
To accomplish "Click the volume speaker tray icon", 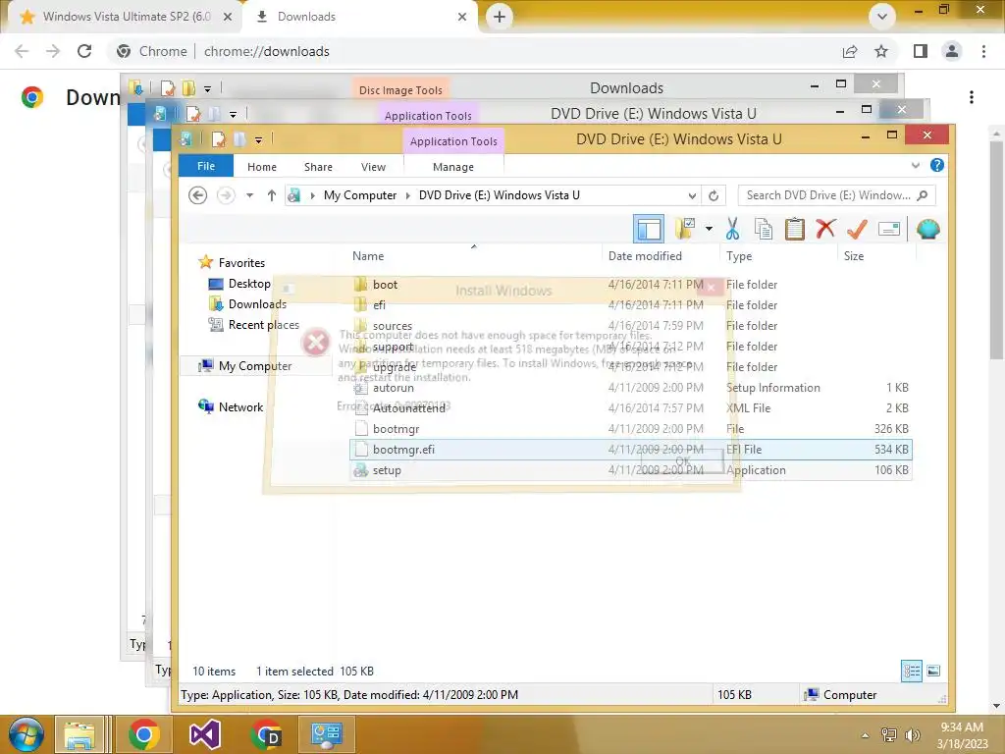I will [x=912, y=734].
